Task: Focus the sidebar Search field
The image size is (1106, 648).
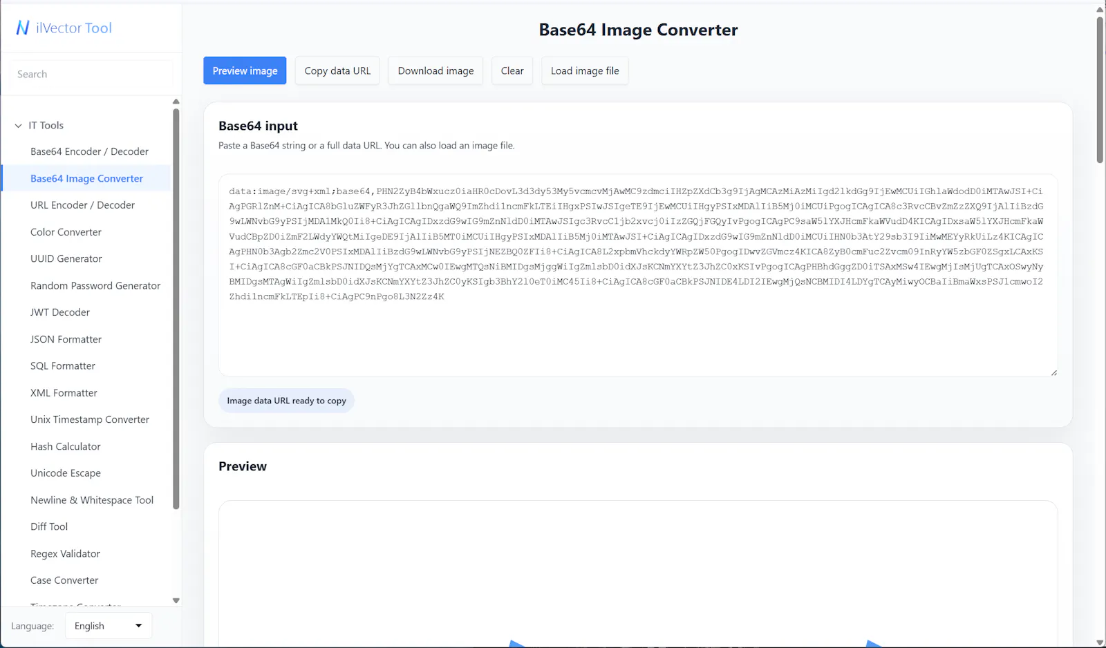Action: tap(91, 74)
